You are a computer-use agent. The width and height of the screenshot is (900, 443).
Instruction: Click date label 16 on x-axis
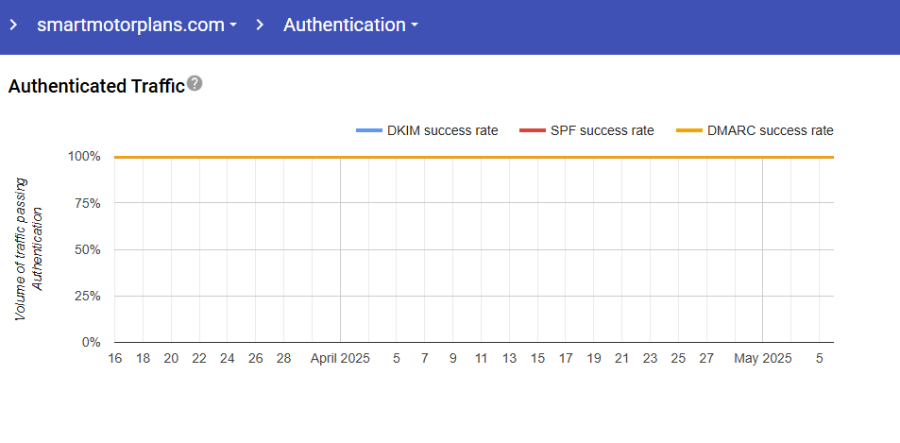click(x=115, y=359)
